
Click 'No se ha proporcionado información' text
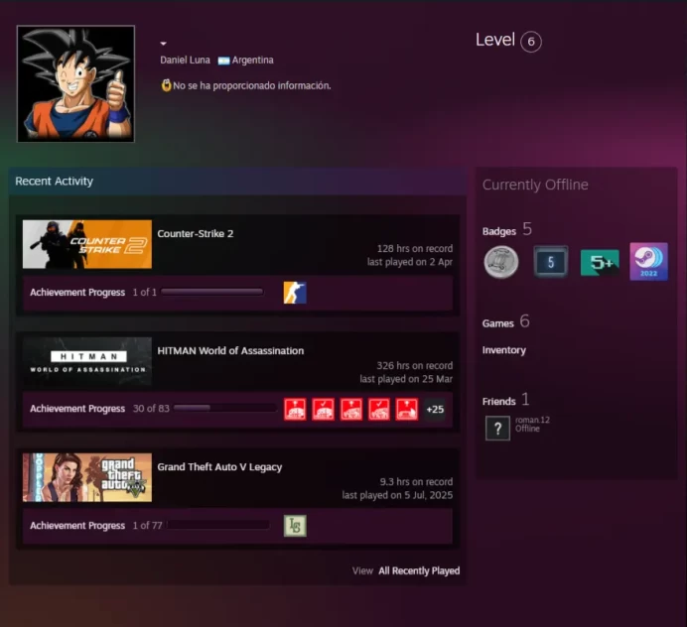252,86
